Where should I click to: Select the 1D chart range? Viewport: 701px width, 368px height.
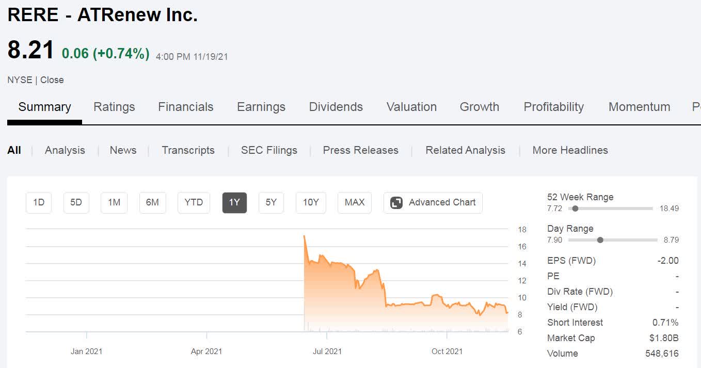click(39, 203)
